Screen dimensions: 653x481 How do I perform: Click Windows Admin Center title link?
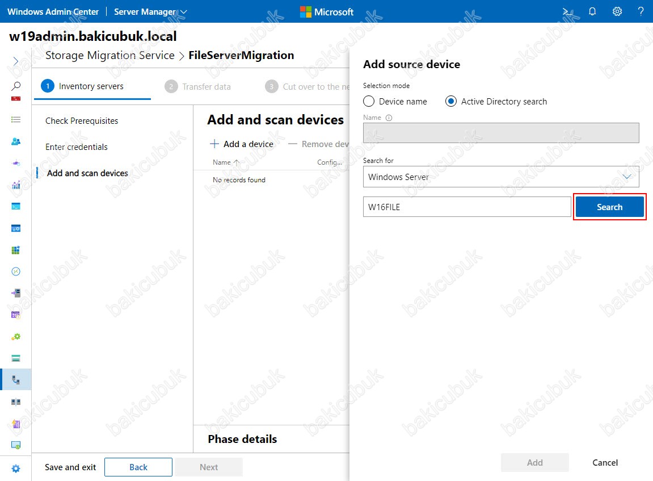53,12
